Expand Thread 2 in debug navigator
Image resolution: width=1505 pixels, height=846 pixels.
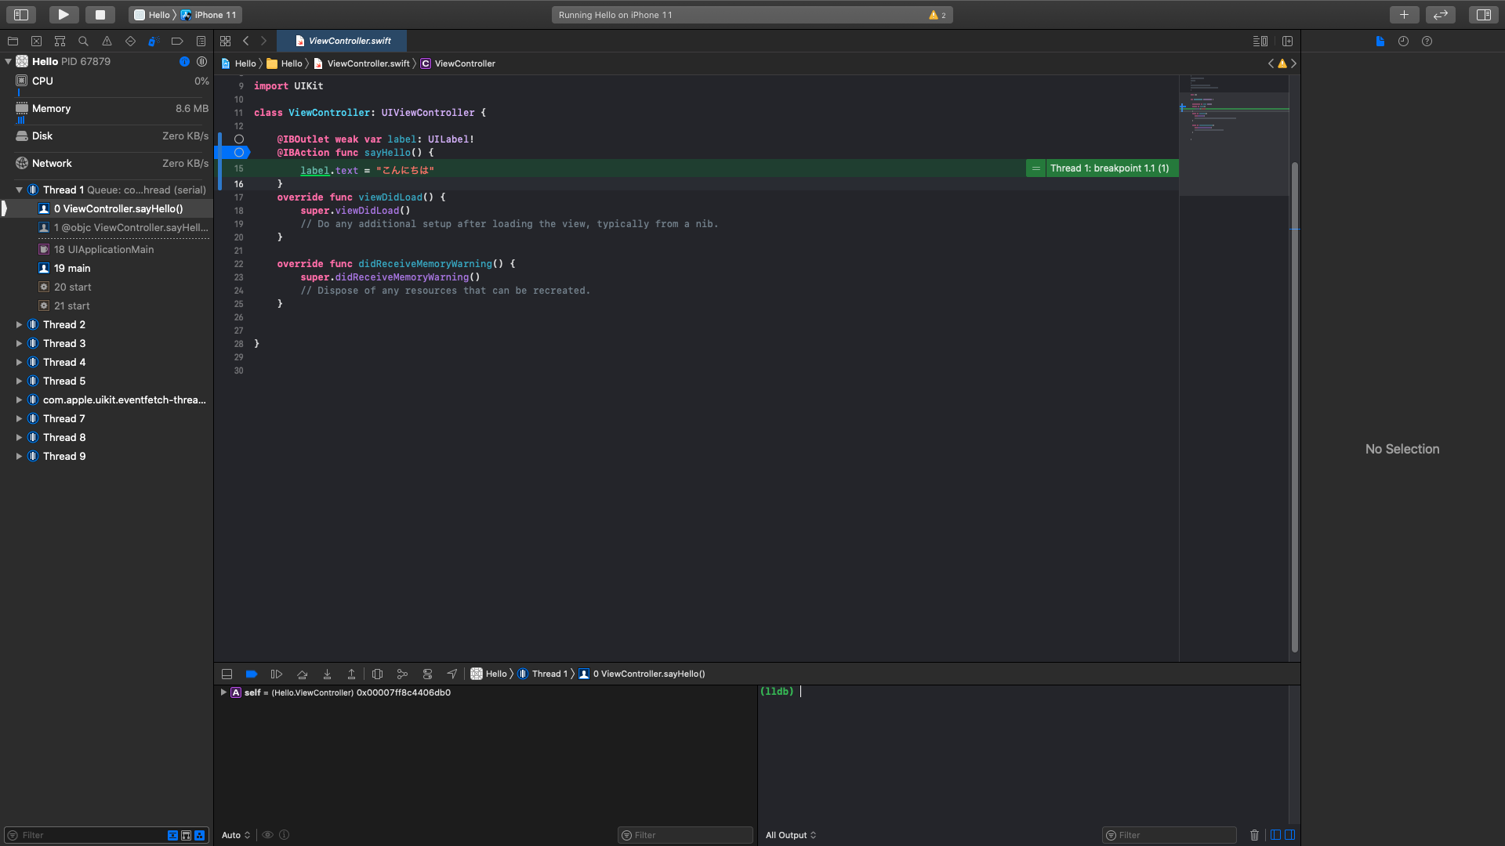(x=19, y=324)
